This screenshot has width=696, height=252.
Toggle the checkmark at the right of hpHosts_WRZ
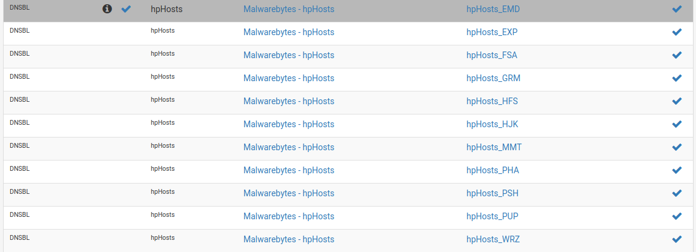[677, 239]
